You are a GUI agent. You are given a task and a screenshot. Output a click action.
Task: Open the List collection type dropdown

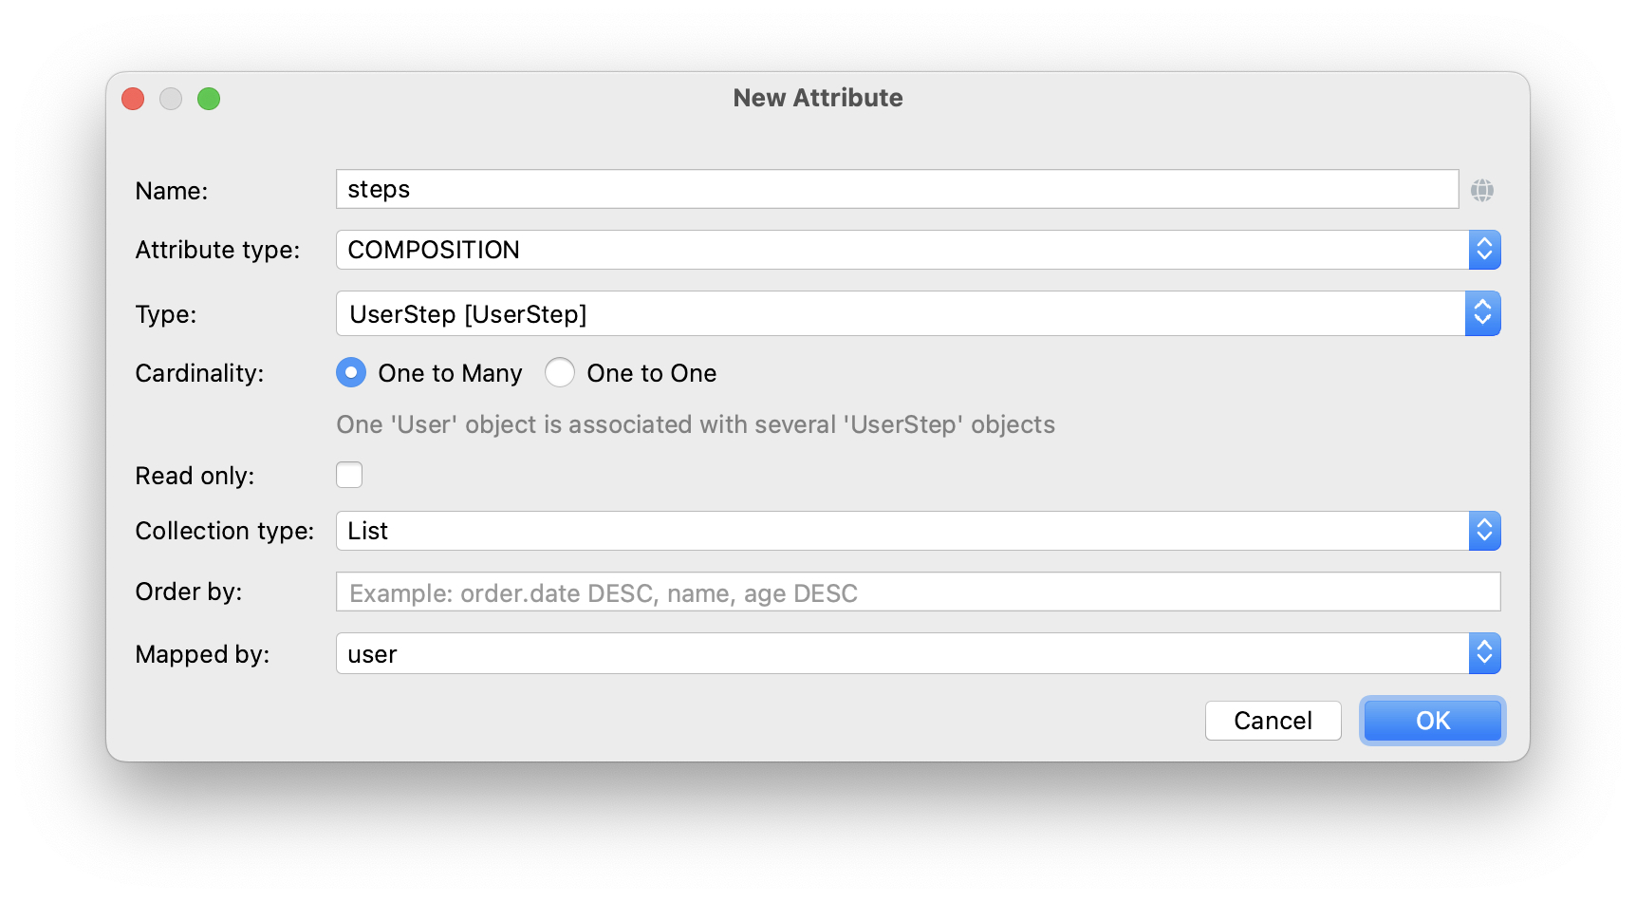click(902, 531)
